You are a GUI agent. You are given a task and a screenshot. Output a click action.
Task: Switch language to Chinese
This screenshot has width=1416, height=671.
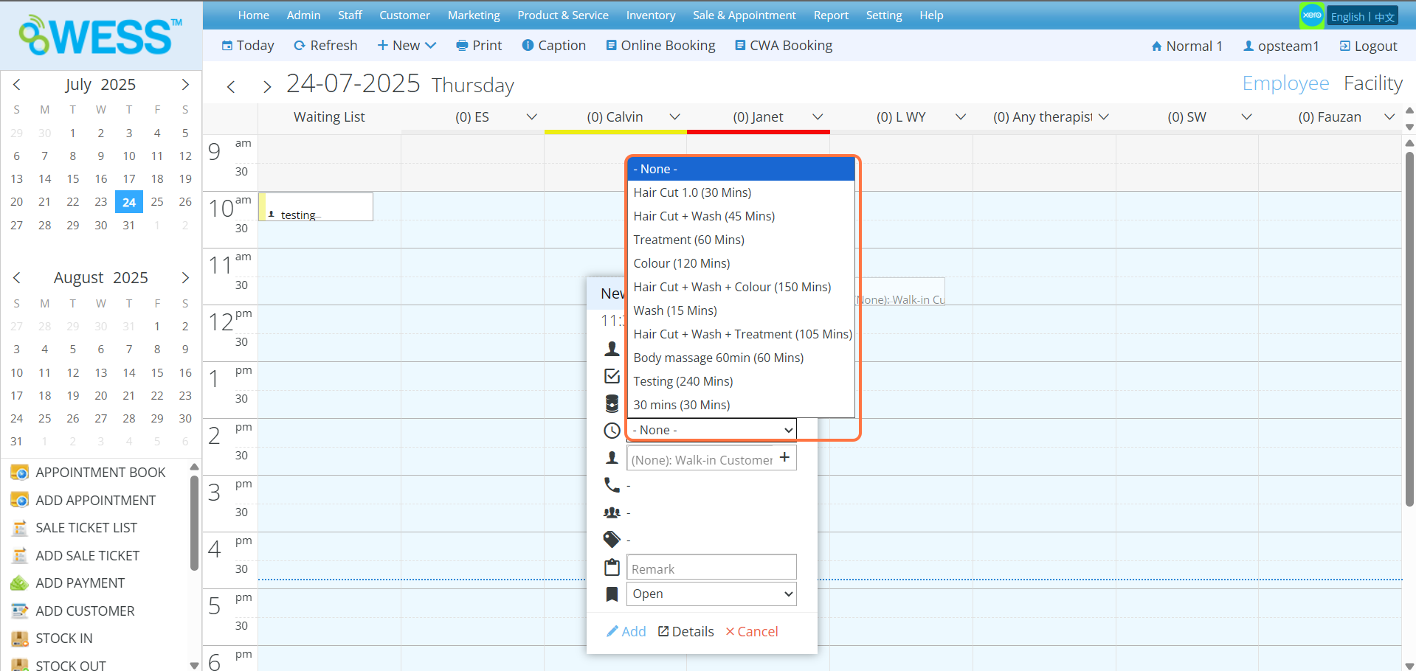(x=1384, y=17)
